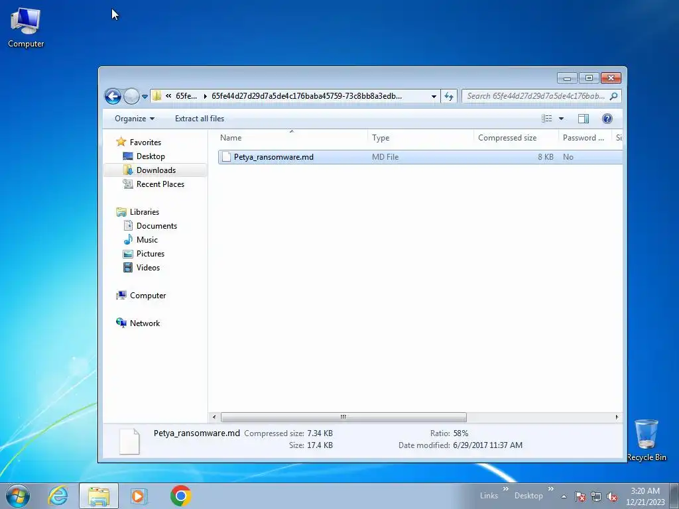679x509 pixels.
Task: Sort by the Name column header
Action: tap(292, 138)
